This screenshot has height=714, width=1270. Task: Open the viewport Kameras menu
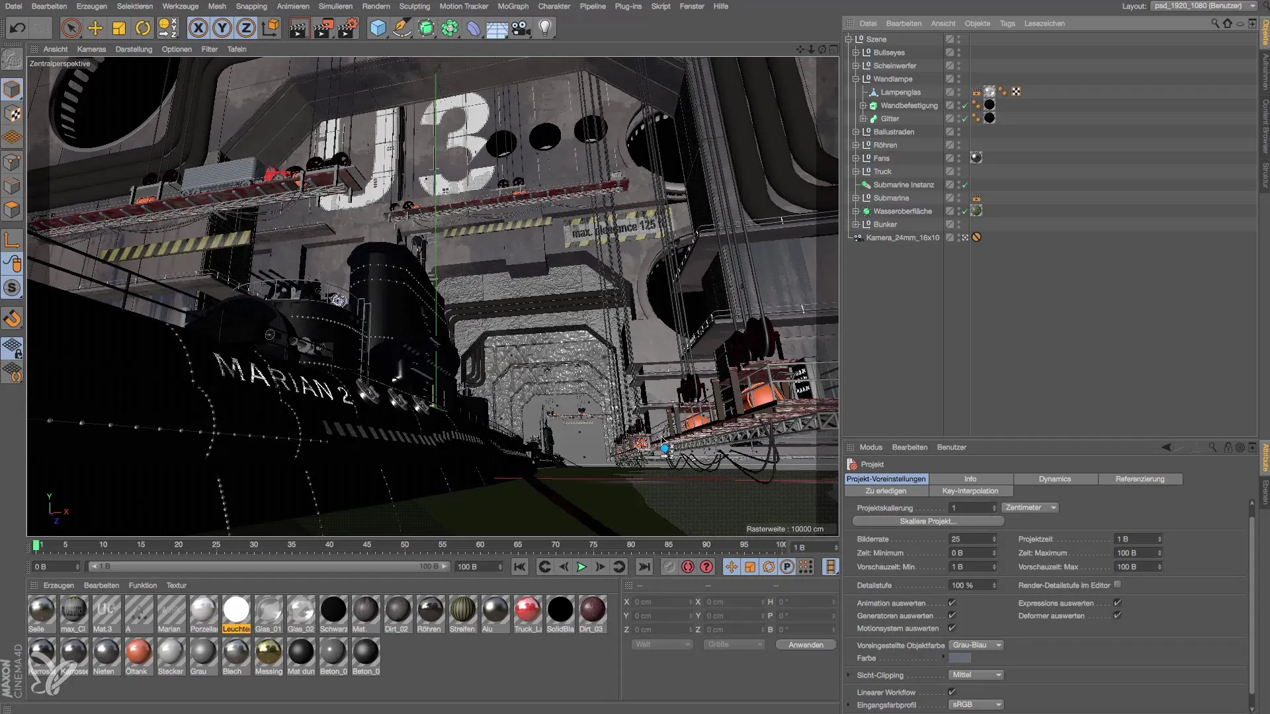tap(91, 49)
